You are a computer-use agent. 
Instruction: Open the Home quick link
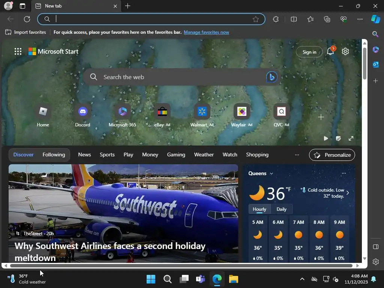coord(43,115)
